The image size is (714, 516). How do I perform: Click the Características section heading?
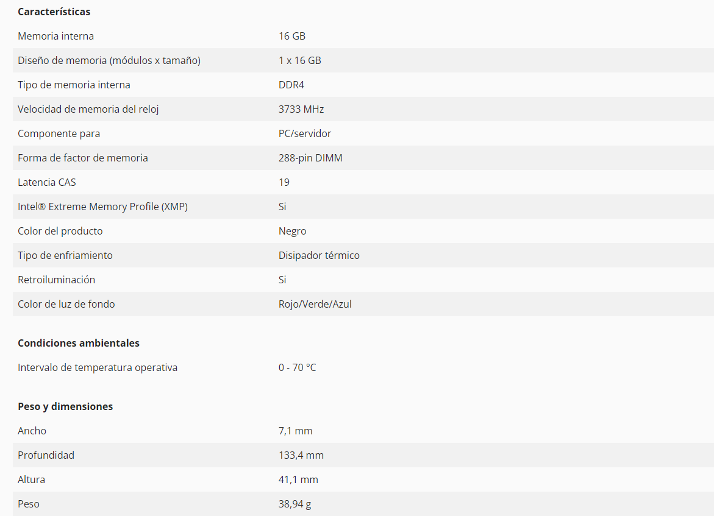click(x=54, y=12)
